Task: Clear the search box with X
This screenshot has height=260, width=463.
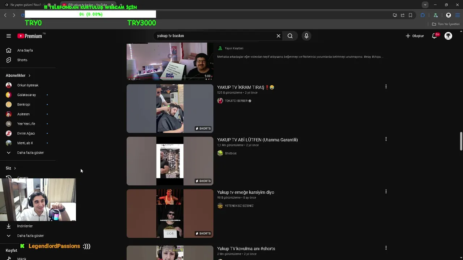Action: [x=279, y=36]
